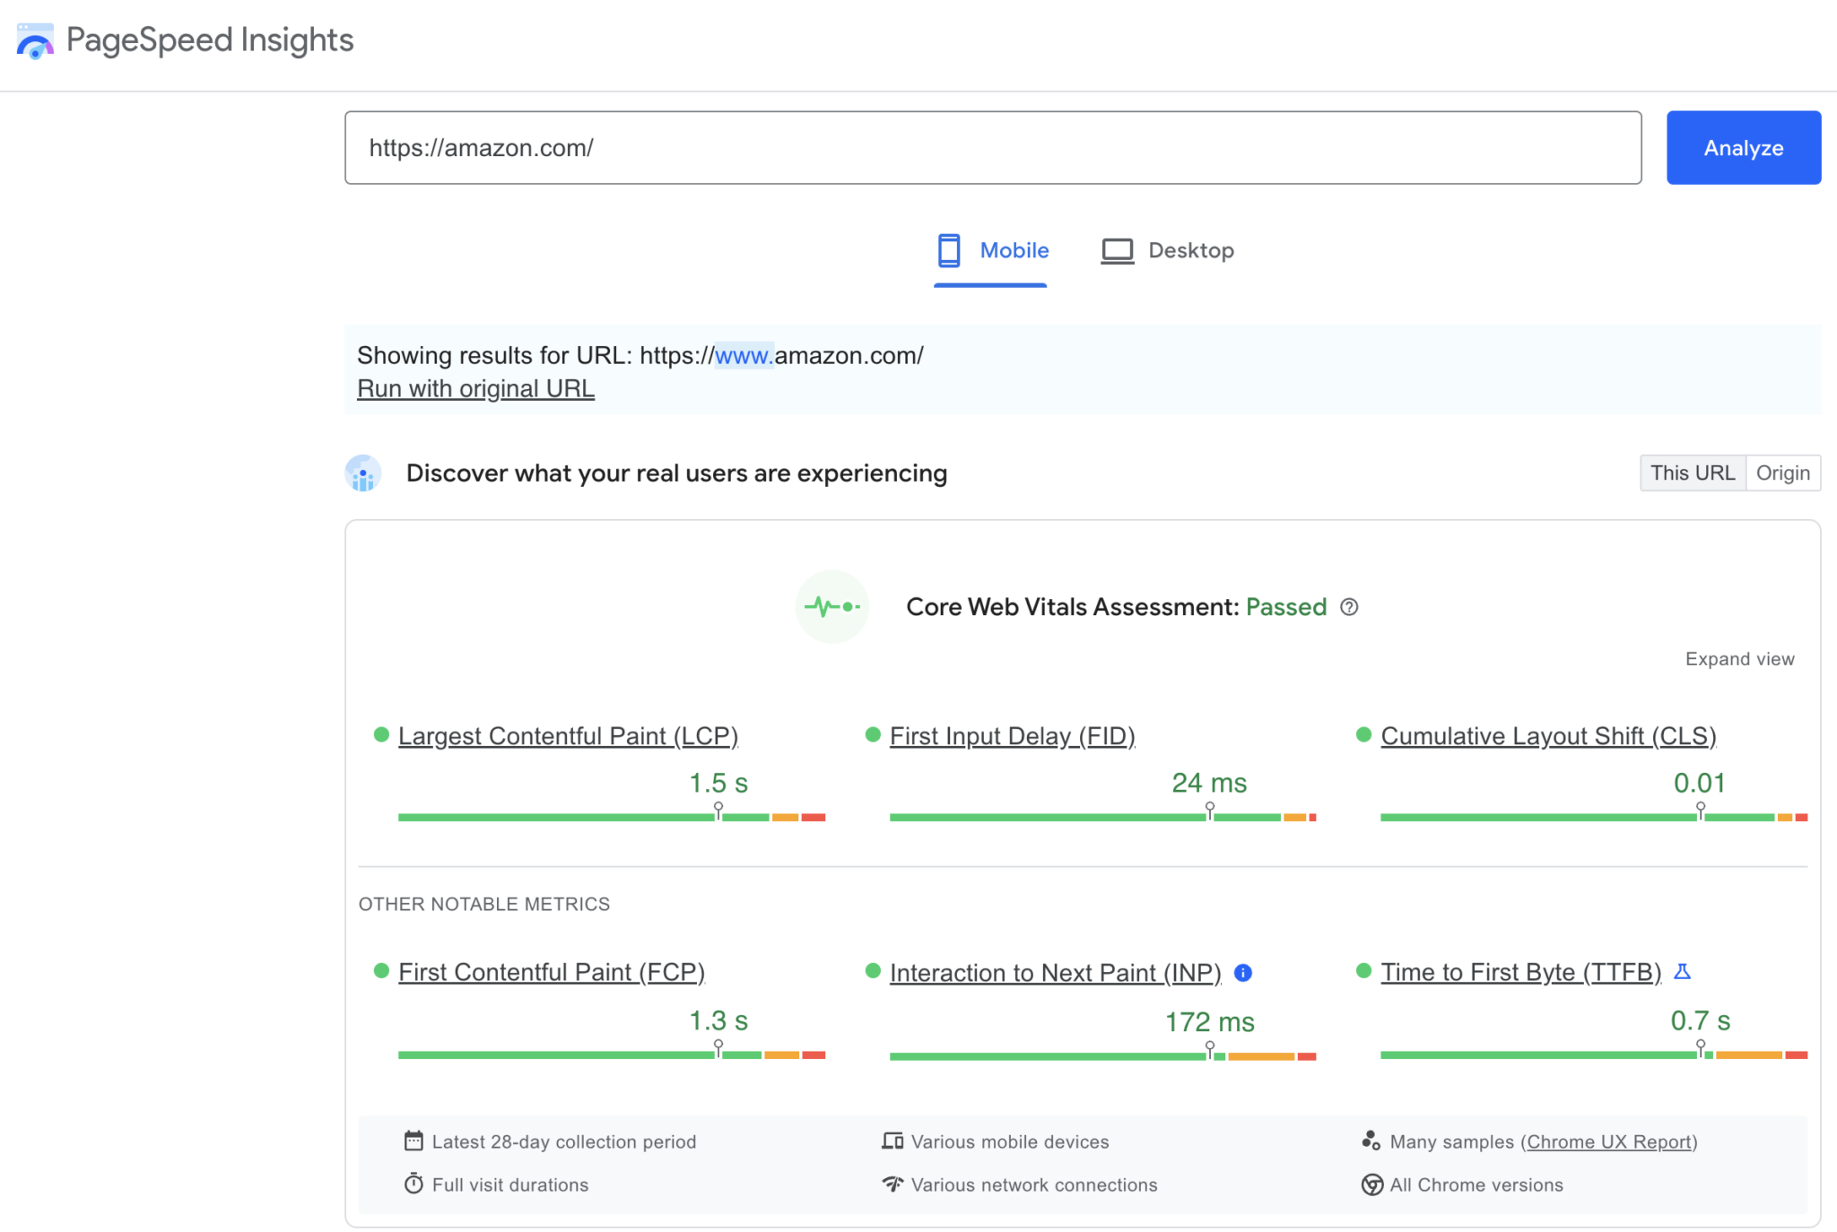Click green status dot beside FCP

tap(381, 971)
